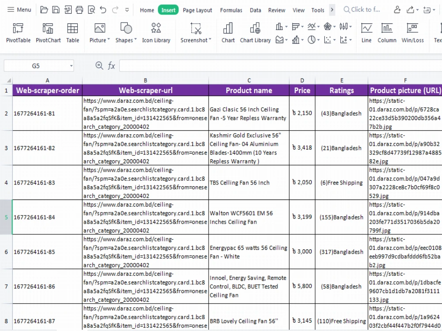
Task: Insert a Win/Loss sparkline
Action: click(412, 33)
